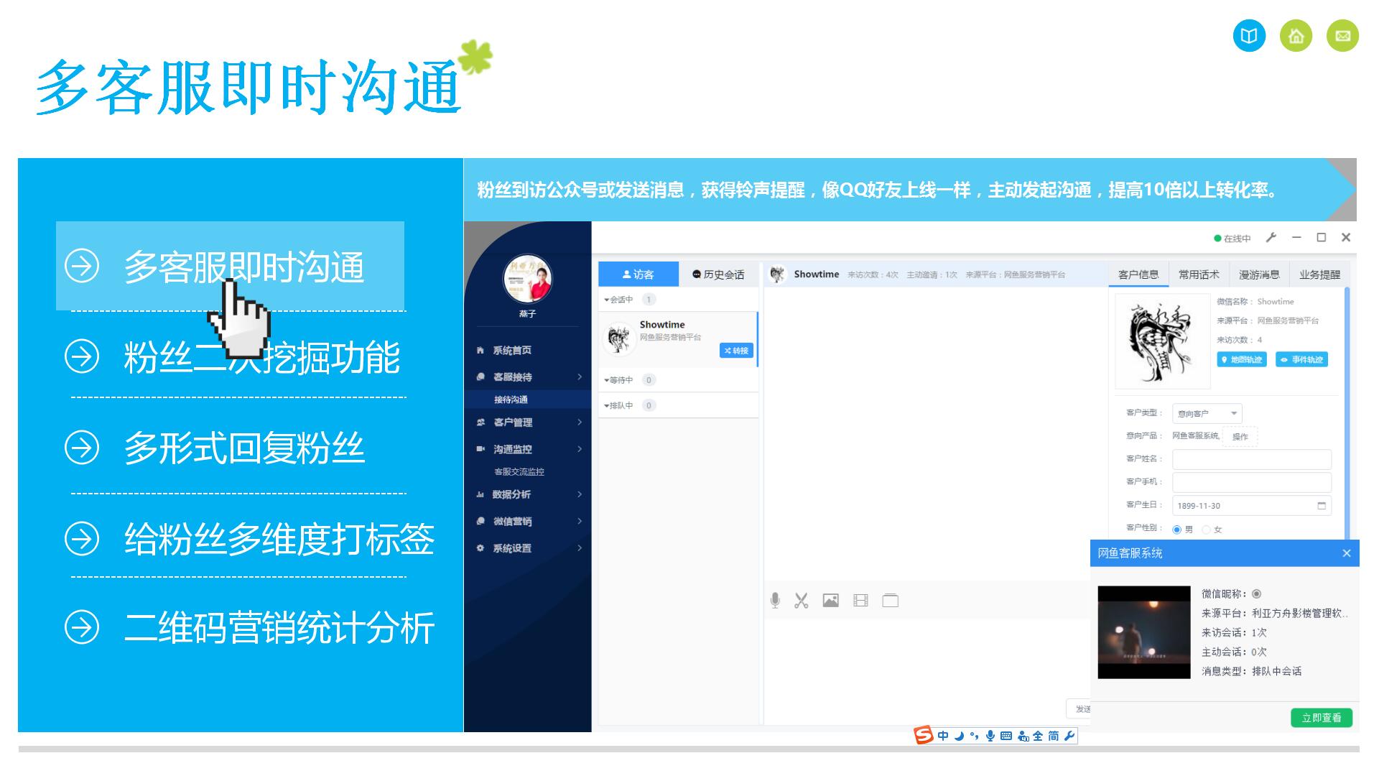The image size is (1379, 776).
Task: Click the Showtime avatar in chat header
Action: pyautogui.click(x=777, y=274)
